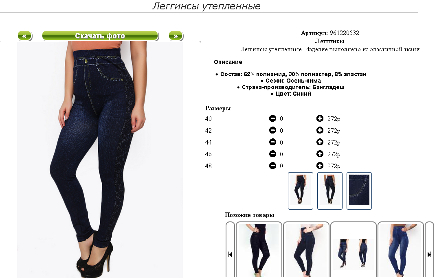
Task: Add one item of size 48
Action: coord(320,166)
